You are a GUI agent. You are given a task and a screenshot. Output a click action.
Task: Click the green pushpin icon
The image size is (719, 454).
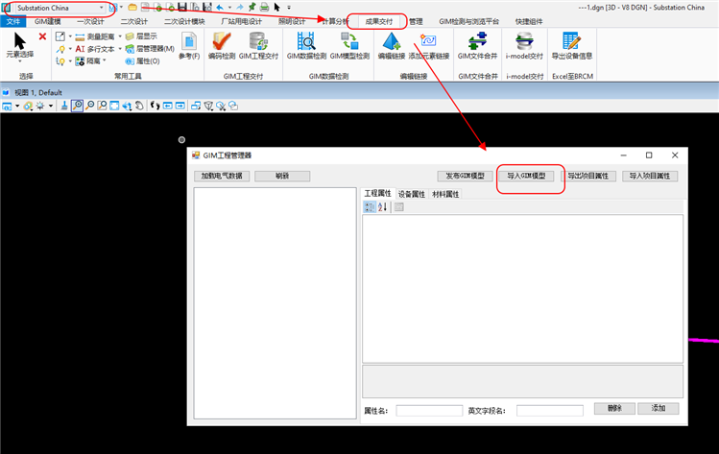(x=252, y=8)
